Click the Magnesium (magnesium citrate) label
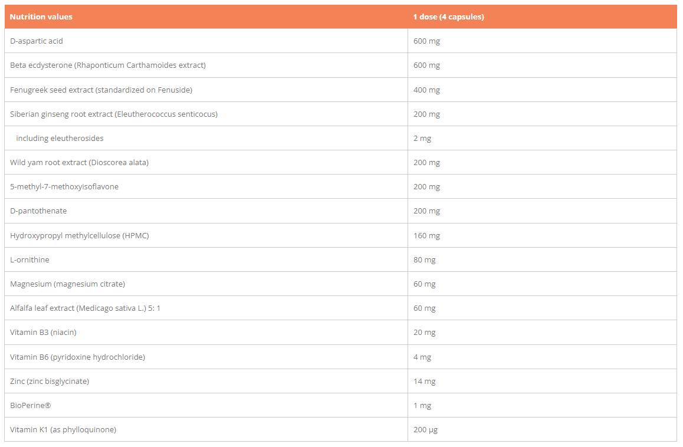The height and width of the screenshot is (447, 683). tap(67, 284)
